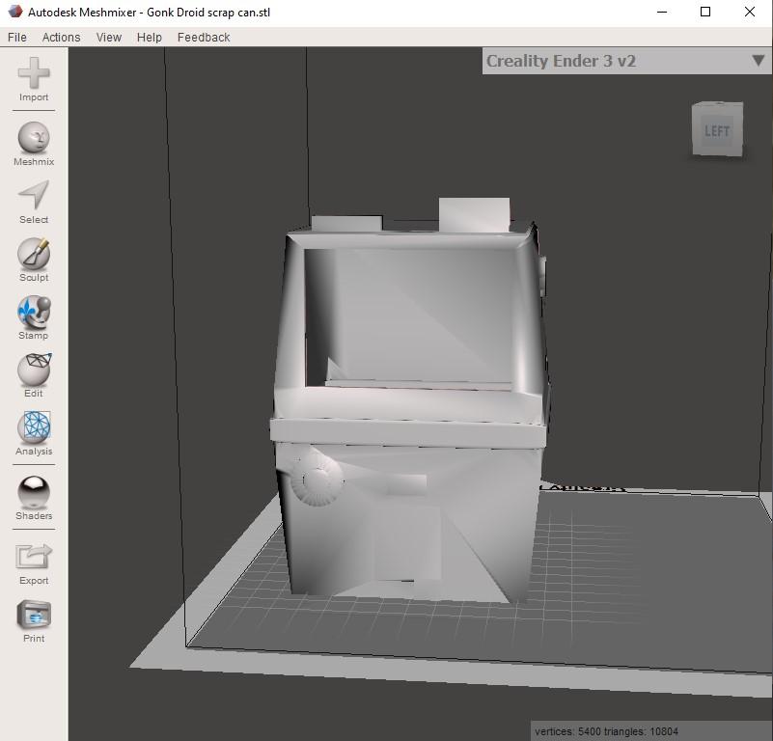
Task: Expand the Creality Ender 3 v2 printer dropdown
Action: coord(626,61)
